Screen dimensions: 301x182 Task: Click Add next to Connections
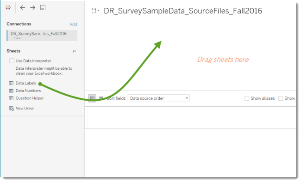click(73, 24)
